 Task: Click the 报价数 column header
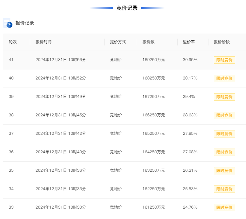(x=148, y=42)
